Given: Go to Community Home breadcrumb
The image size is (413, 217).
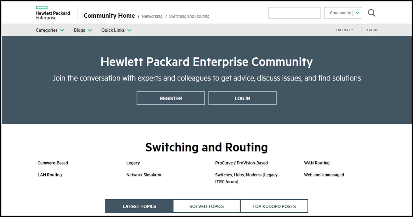Looking at the screenshot, I should 109,16.
